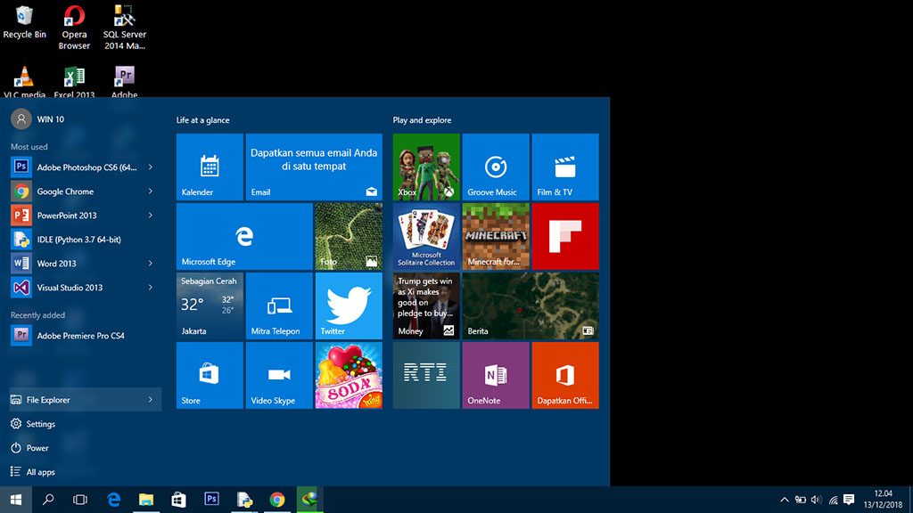Image resolution: width=913 pixels, height=513 pixels.
Task: Open All apps list
Action: coord(40,472)
